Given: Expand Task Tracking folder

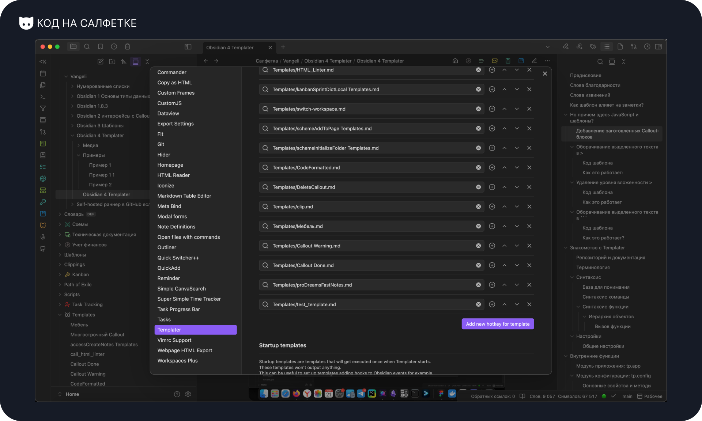Looking at the screenshot, I should (x=60, y=305).
